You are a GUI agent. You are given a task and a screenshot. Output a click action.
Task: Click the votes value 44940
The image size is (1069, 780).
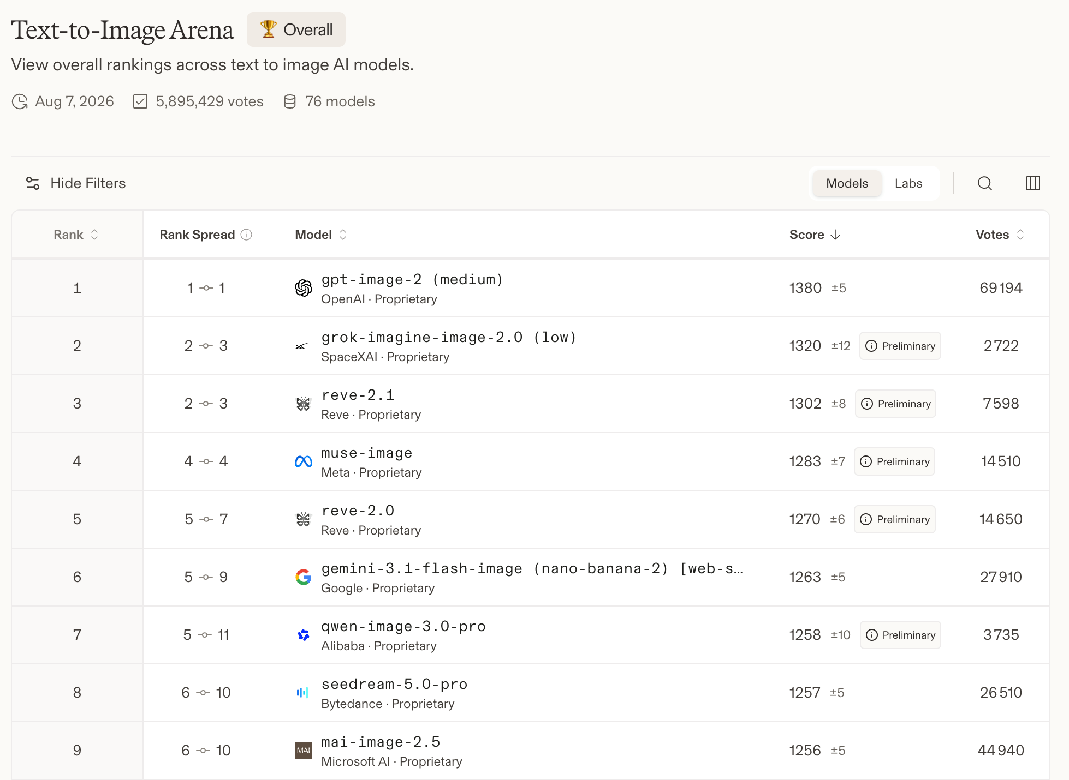1001,751
